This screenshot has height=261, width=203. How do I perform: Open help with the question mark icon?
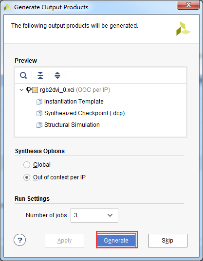pos(19,240)
